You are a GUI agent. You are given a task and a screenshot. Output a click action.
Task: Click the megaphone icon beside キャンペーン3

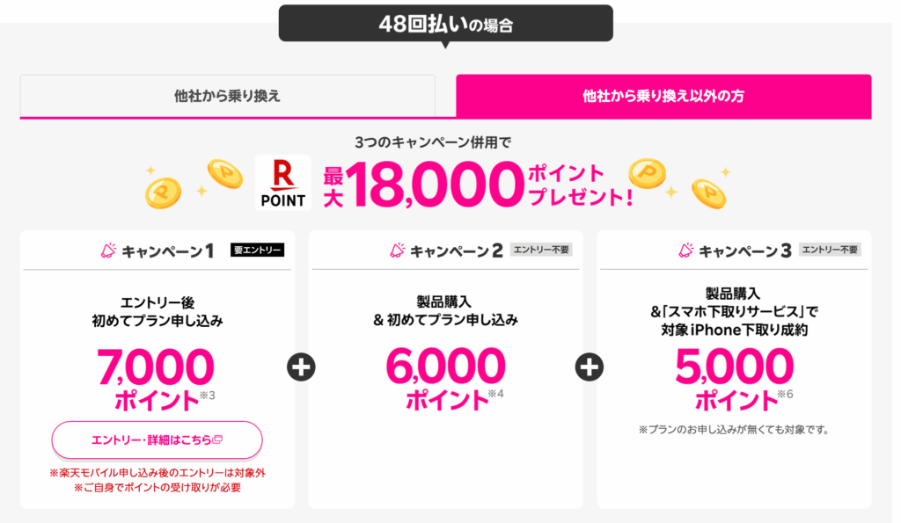click(x=685, y=251)
